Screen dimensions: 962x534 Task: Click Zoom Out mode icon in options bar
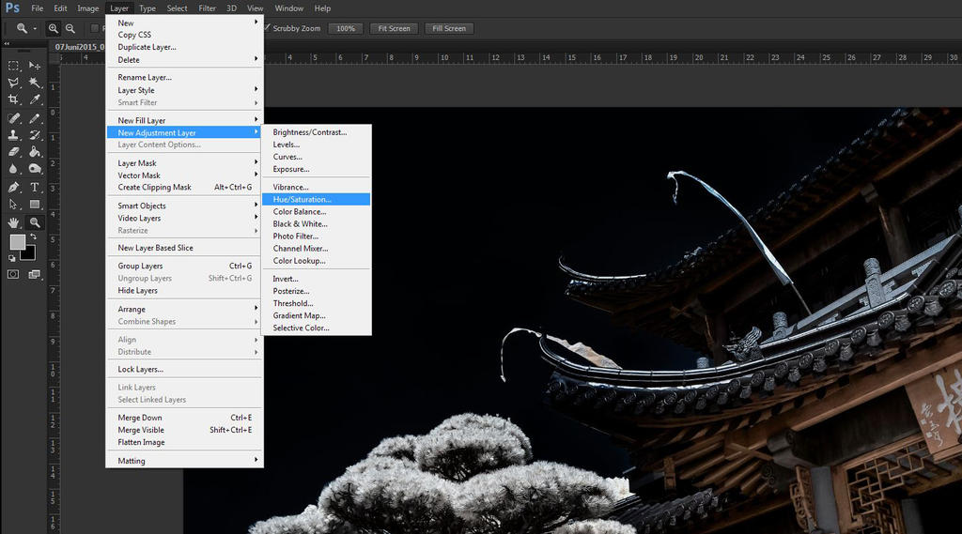pos(70,28)
